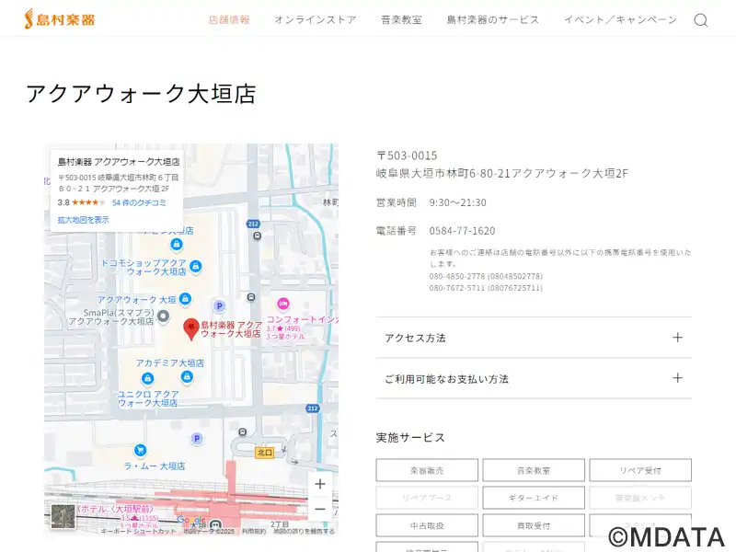Open the イベント／キャンペーン menu item
736x552 pixels.
tap(620, 19)
